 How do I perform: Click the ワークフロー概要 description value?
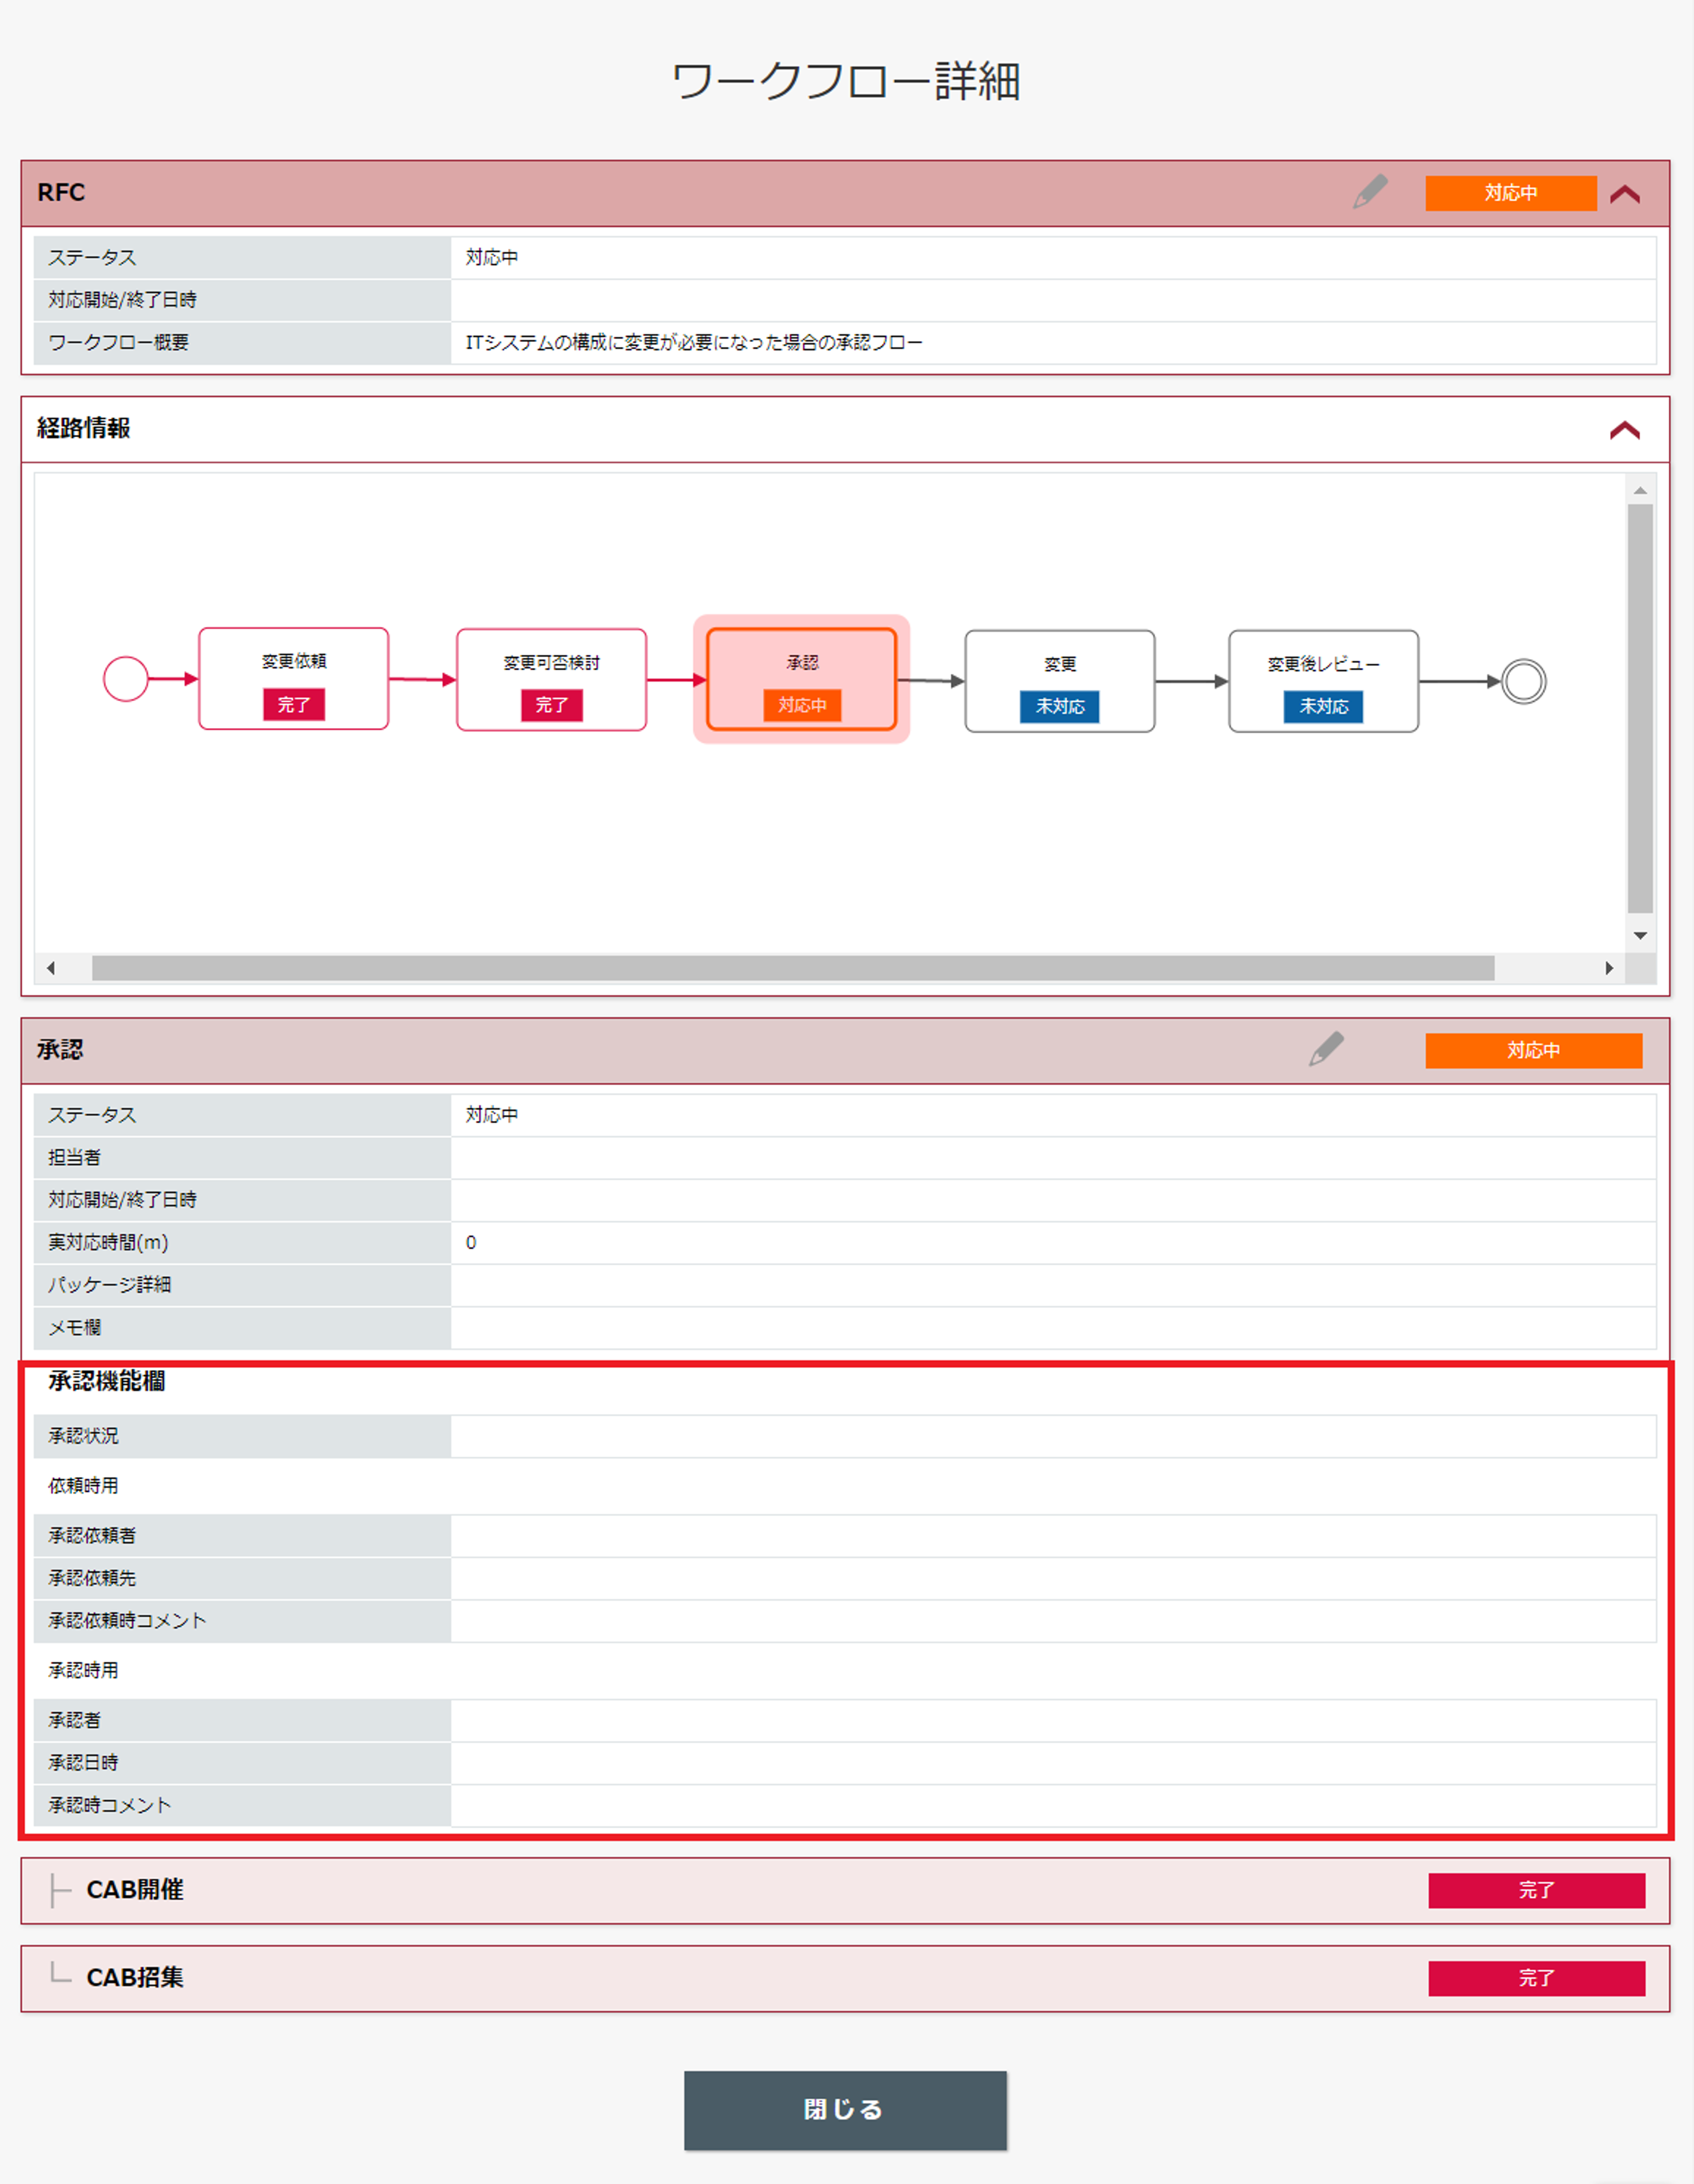coord(694,342)
